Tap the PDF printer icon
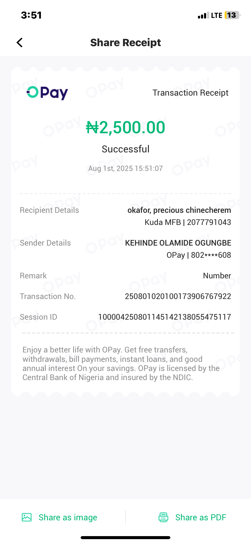Viewport: 251px width, 544px height. tap(163, 517)
